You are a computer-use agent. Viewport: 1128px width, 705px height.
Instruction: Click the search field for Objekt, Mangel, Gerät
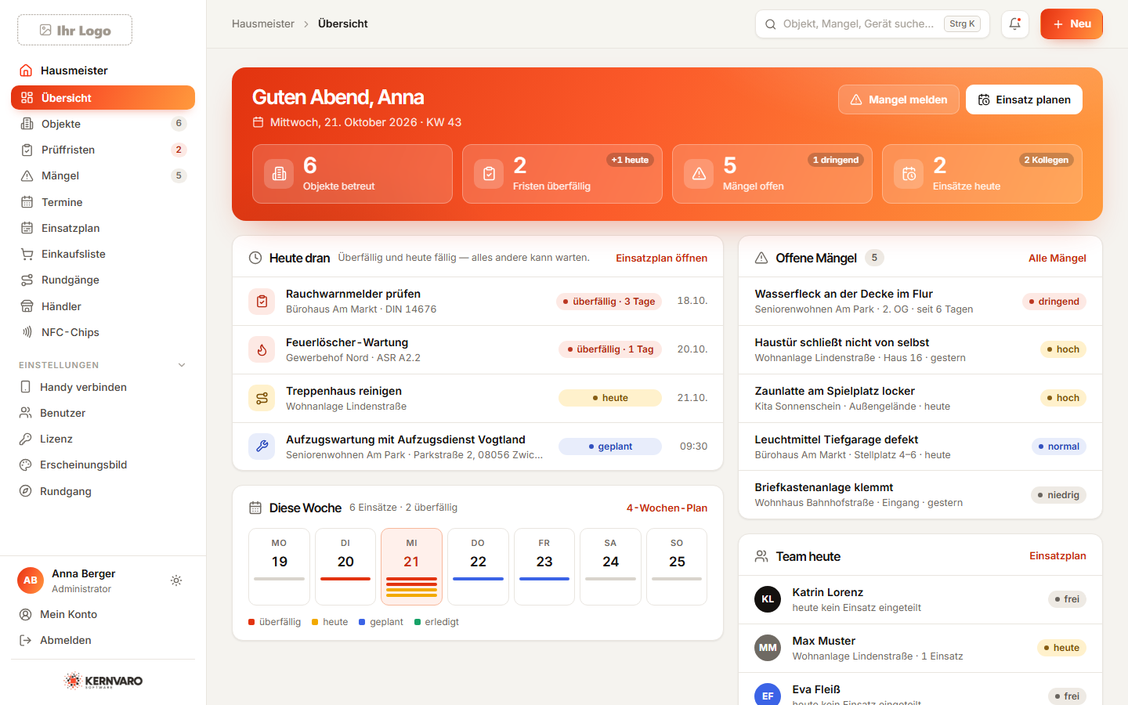coord(873,23)
